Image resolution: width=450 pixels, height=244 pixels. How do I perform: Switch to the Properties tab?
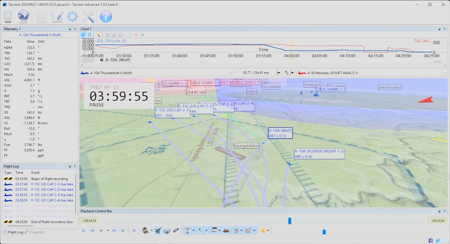(35, 232)
